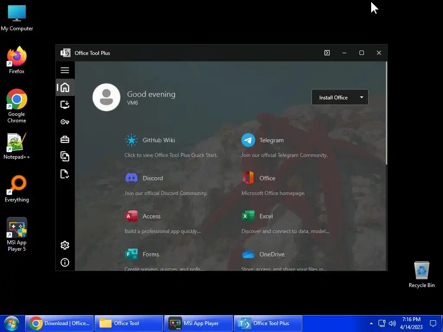
Task: Switch to Office Tool folder taskbar item
Action: (129, 323)
